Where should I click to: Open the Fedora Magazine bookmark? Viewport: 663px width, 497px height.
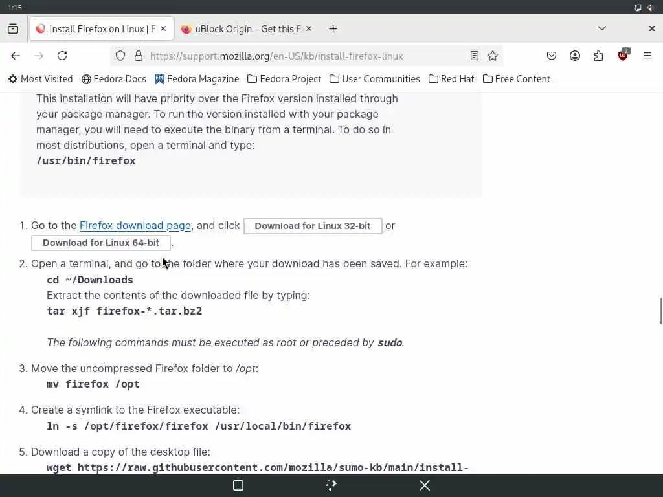click(x=197, y=79)
